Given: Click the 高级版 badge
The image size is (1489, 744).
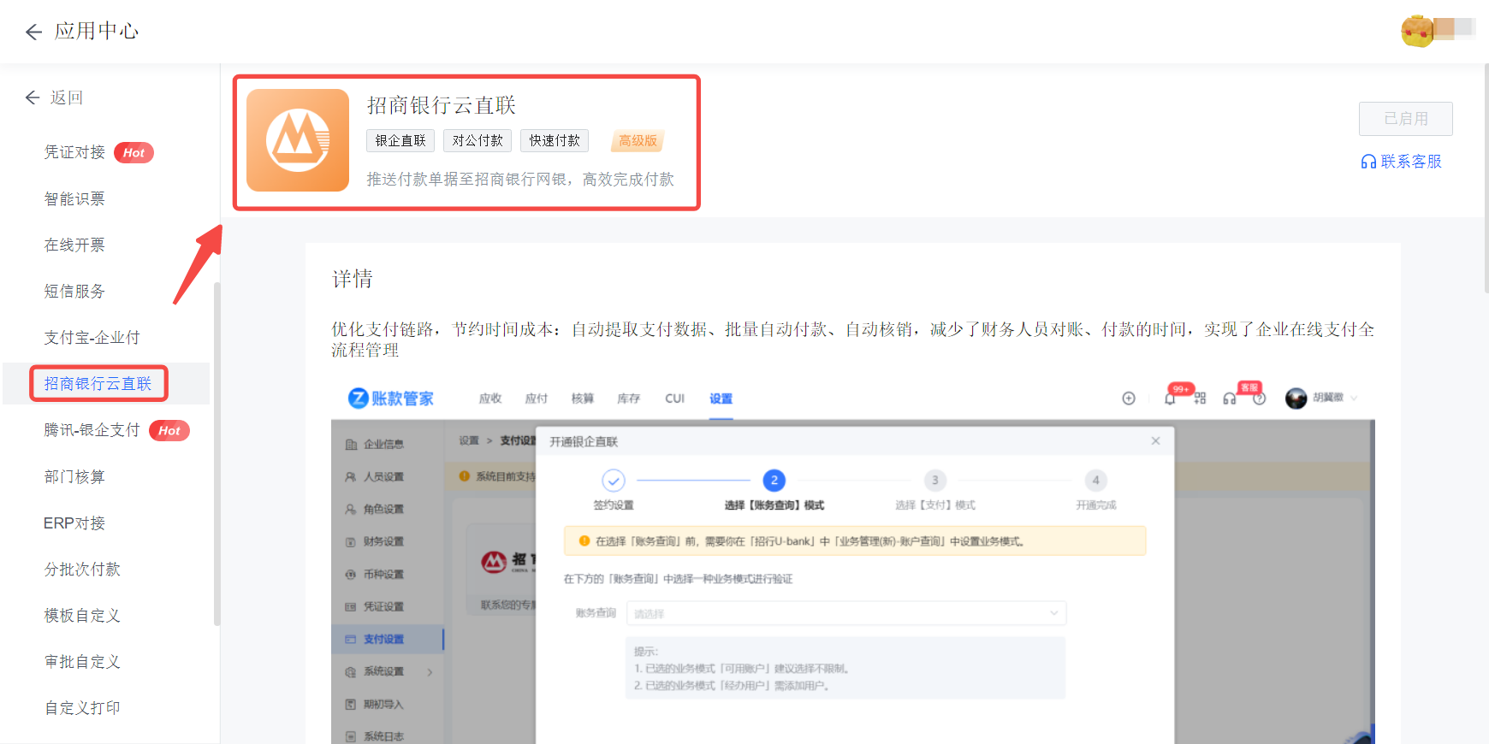Looking at the screenshot, I should coord(638,140).
